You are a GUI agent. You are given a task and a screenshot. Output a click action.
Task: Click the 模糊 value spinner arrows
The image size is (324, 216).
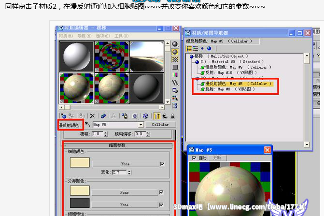pyautogui.click(x=106, y=134)
